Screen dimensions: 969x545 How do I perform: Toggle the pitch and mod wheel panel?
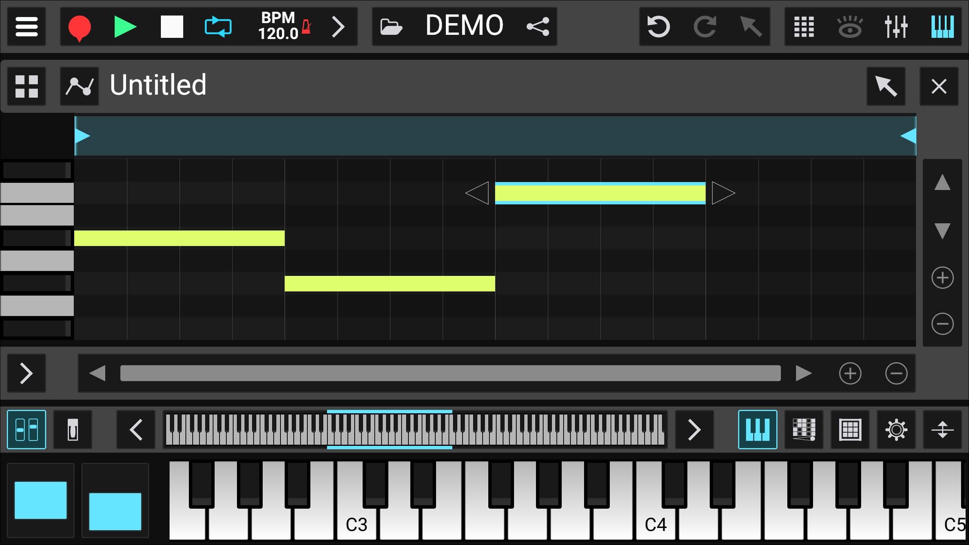click(26, 430)
